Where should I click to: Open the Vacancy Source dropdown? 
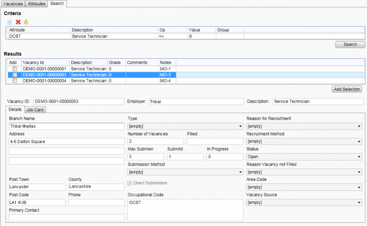click(304, 202)
